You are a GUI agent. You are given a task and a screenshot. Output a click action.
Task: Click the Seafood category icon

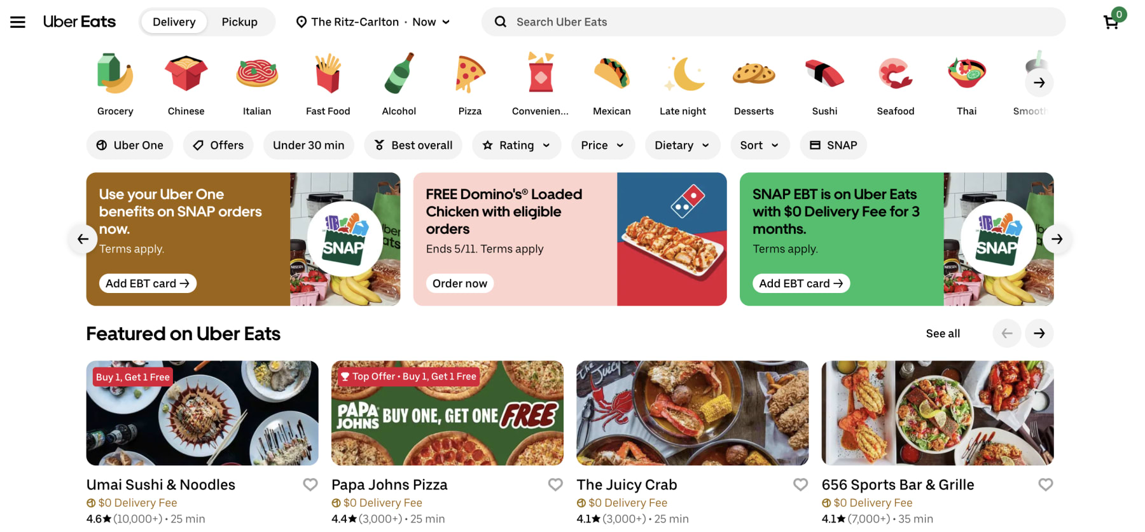[x=895, y=83]
